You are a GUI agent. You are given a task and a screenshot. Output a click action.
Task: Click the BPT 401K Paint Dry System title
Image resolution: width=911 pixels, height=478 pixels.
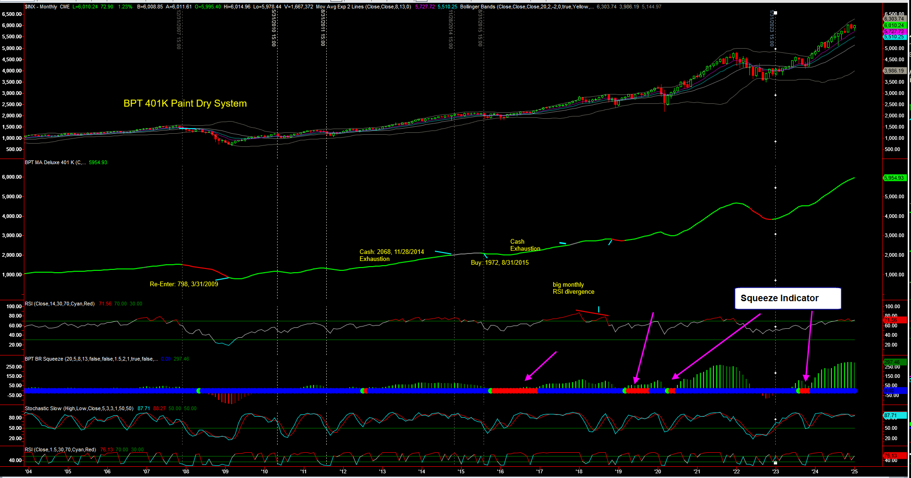tap(185, 103)
